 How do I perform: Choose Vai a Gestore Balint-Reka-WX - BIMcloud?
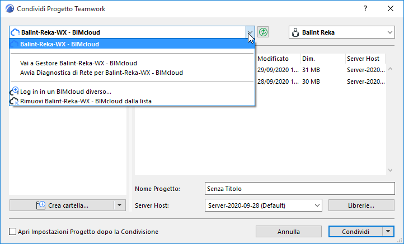pyautogui.click(x=132, y=63)
